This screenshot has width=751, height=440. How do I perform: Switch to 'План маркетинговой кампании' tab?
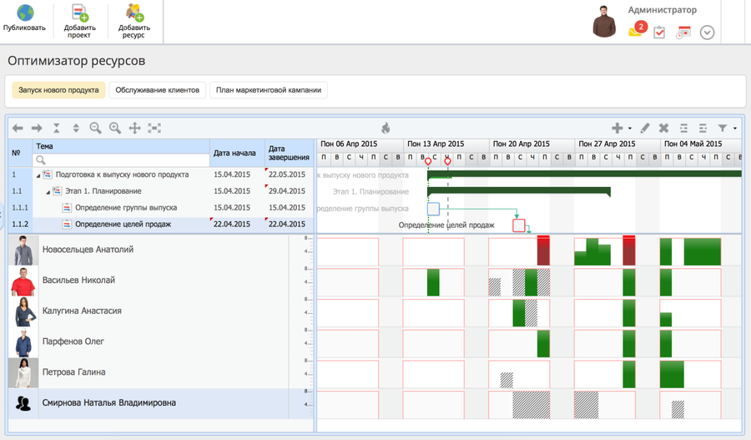(269, 90)
